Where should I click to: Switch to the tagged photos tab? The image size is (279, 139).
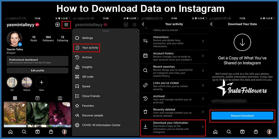60,98
